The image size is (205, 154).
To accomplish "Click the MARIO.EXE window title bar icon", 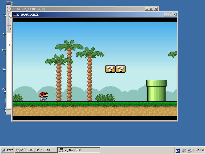I will point(15,15).
